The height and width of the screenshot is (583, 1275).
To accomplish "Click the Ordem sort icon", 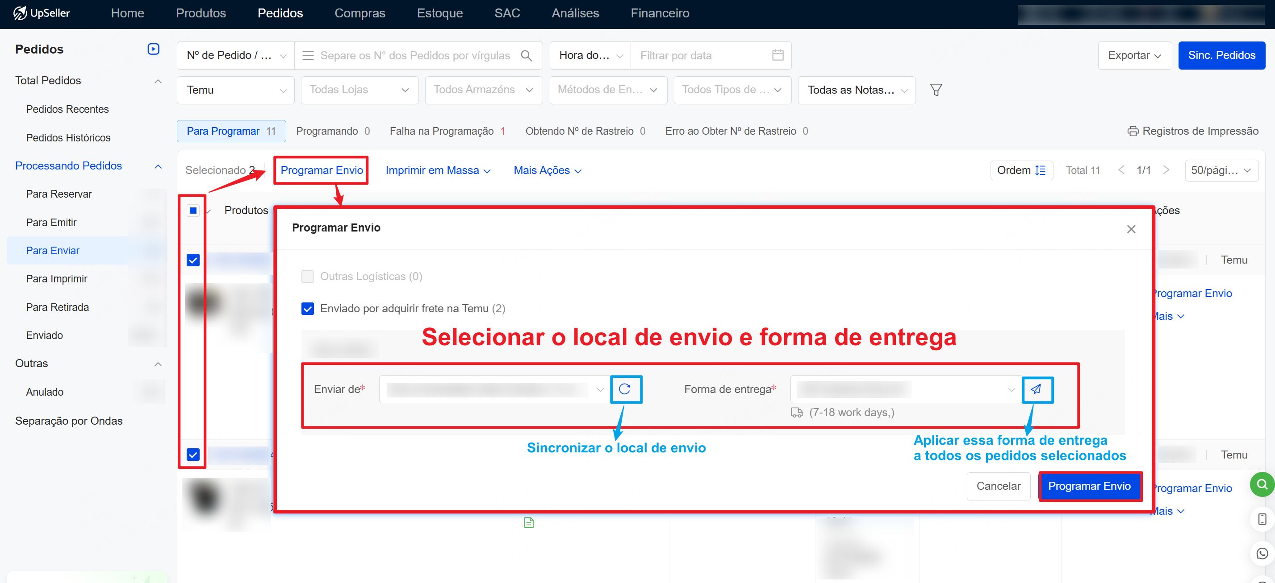I will click(1041, 170).
